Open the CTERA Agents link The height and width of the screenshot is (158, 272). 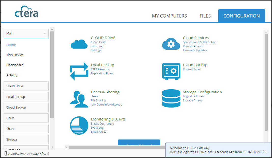tap(100, 69)
